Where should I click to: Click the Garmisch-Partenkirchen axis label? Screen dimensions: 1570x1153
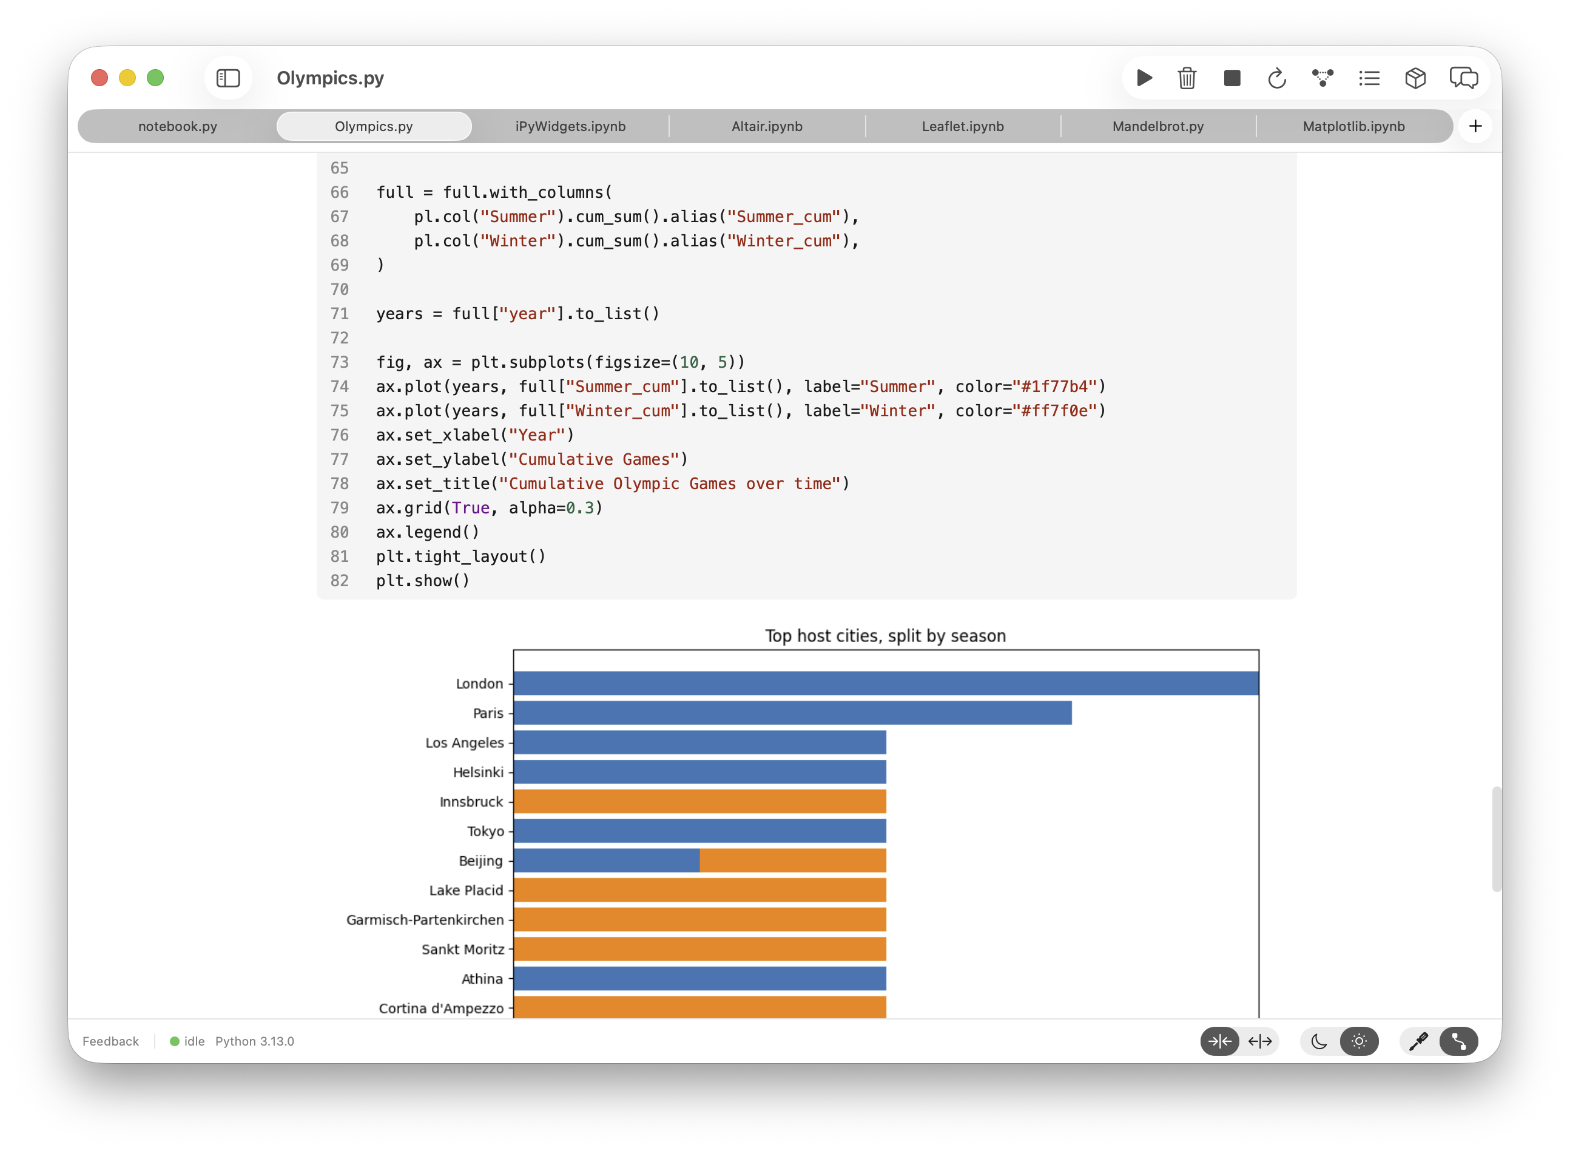pyautogui.click(x=424, y=919)
